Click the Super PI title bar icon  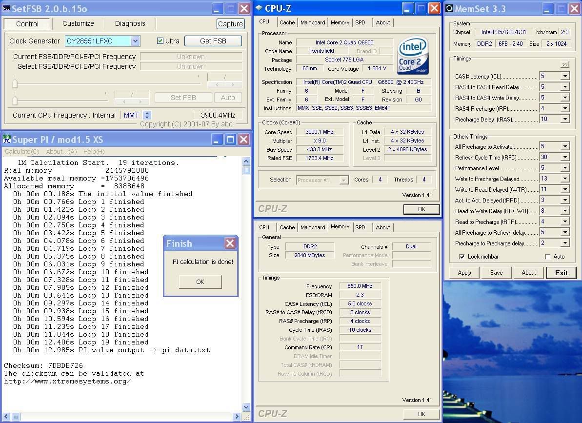(7, 139)
